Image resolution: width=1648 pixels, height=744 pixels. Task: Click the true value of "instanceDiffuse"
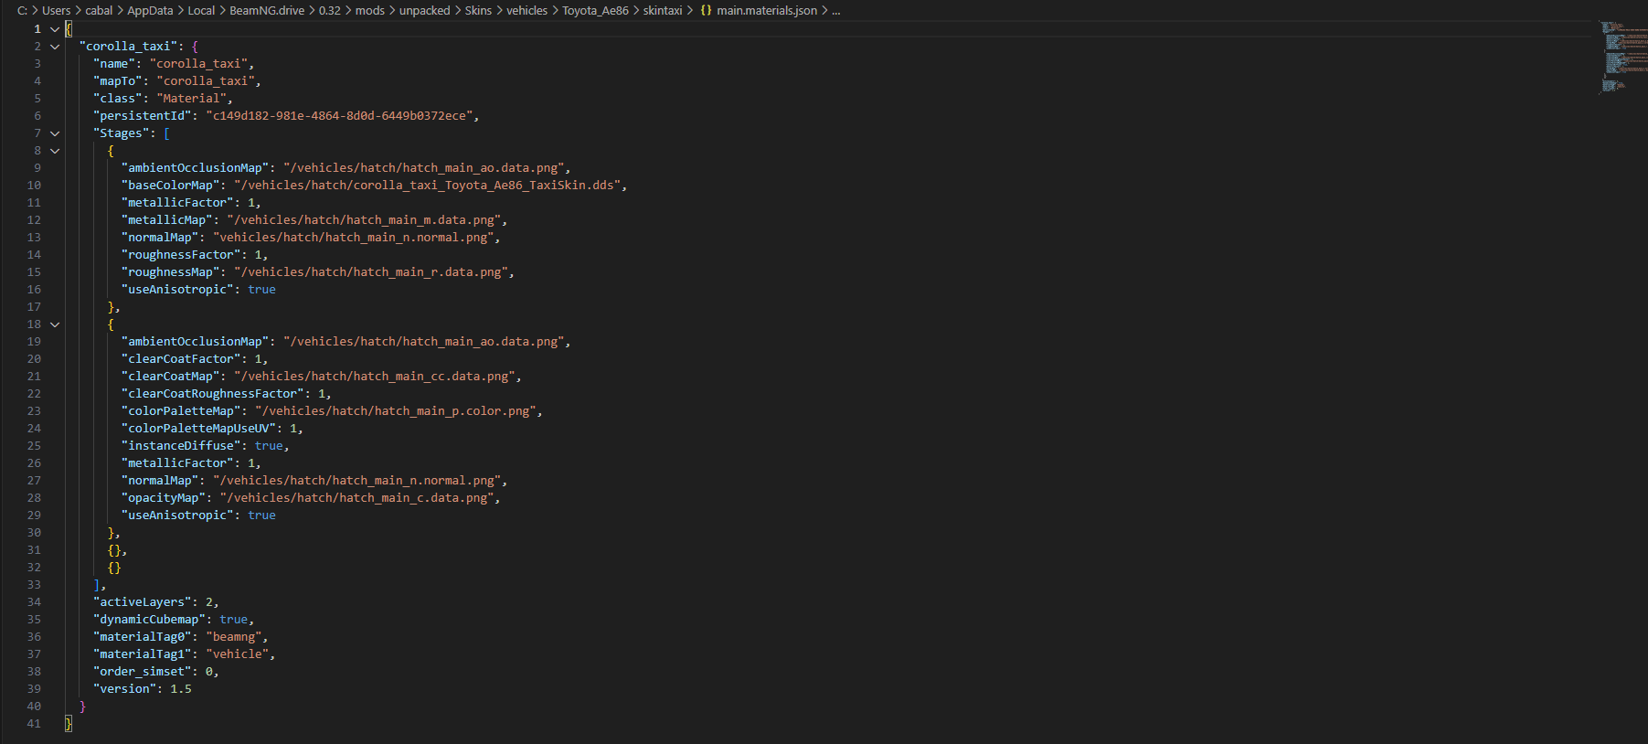pyautogui.click(x=269, y=446)
